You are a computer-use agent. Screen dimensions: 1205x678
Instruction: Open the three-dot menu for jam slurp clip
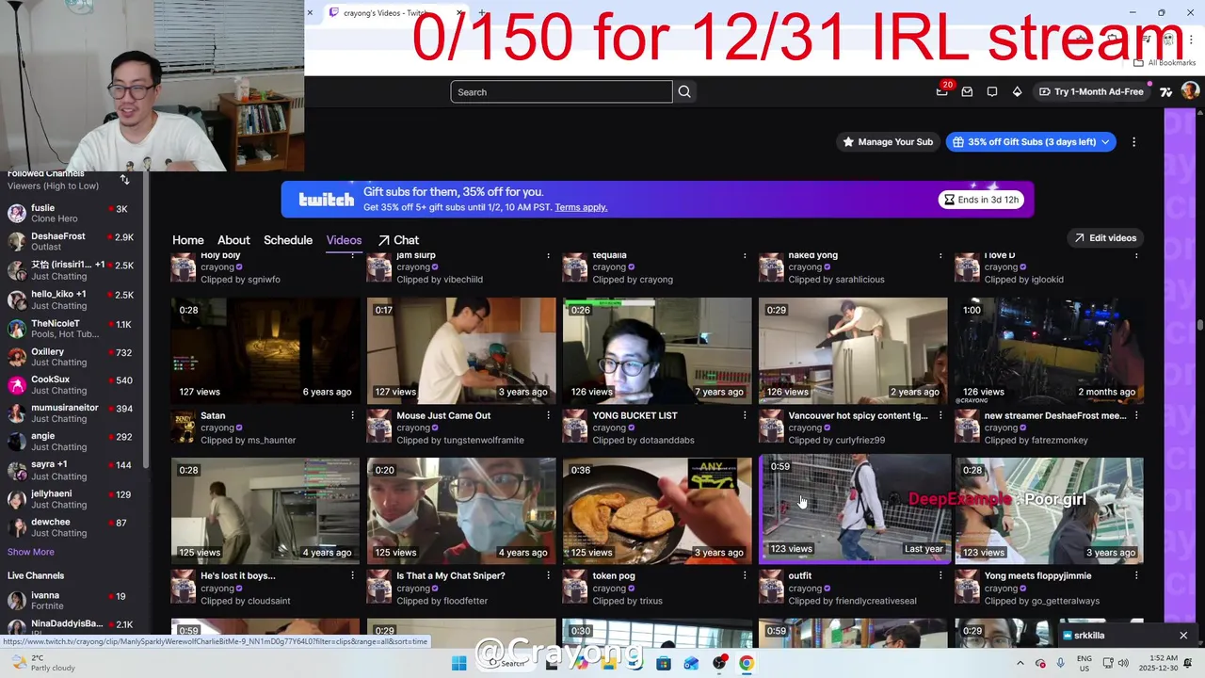(x=548, y=255)
